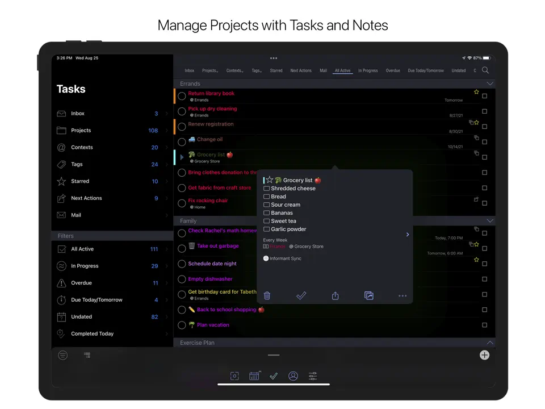545x409 pixels.
Task: Collapse the Family group chevron
Action: 490,221
